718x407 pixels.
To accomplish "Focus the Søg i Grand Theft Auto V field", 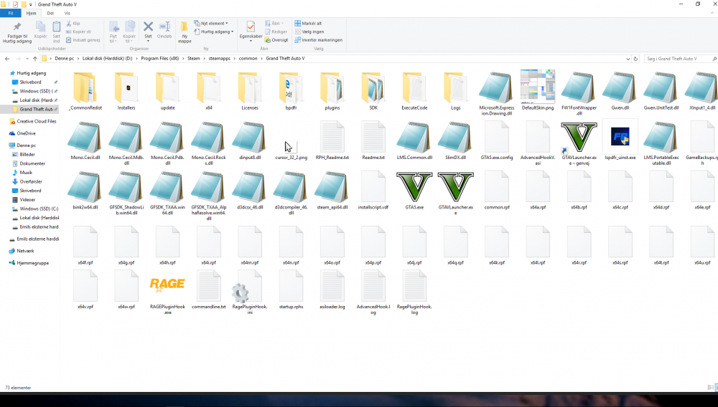I will coord(679,59).
